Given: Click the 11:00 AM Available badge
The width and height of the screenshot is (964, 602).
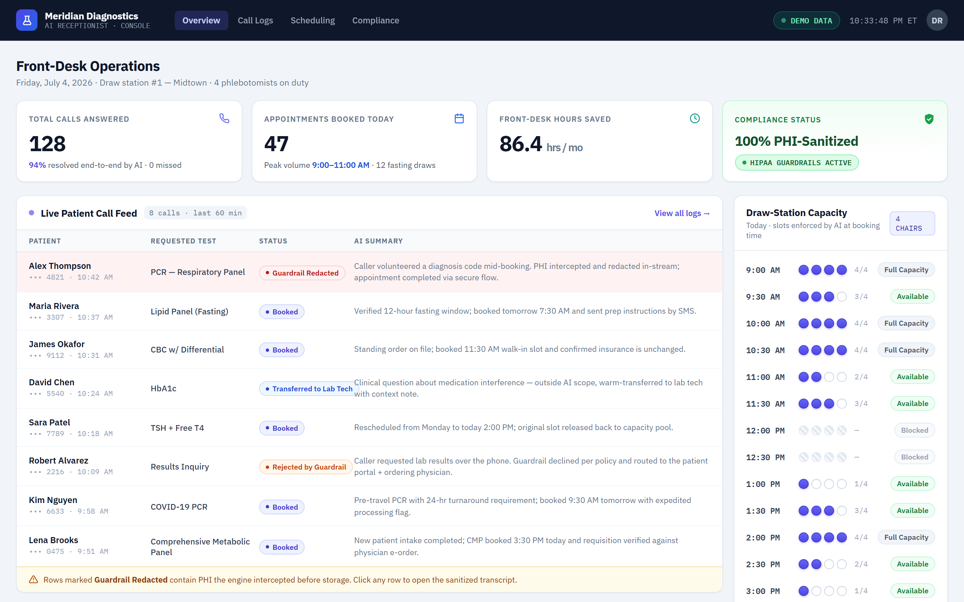Looking at the screenshot, I should [x=912, y=377].
